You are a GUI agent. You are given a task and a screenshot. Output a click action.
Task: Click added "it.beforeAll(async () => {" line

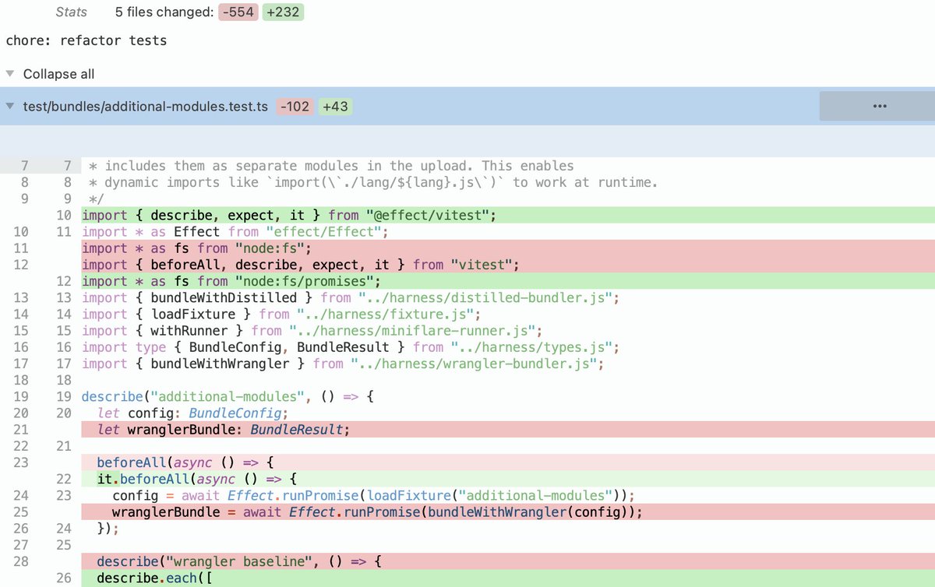coord(508,479)
